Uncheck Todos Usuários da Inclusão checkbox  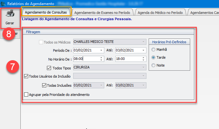[x=26, y=76]
